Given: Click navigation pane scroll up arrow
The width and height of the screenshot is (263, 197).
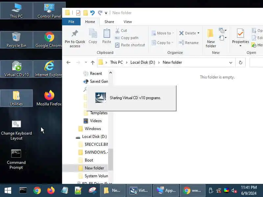Looking at the screenshot, I should (110, 73).
